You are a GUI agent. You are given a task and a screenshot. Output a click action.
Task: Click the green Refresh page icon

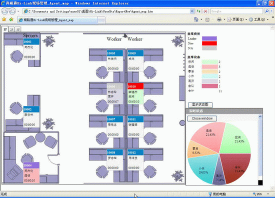(x=198, y=11)
